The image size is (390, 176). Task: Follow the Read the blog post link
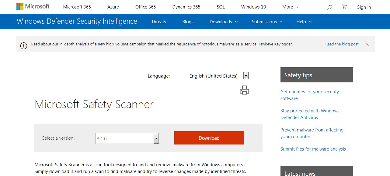point(342,44)
